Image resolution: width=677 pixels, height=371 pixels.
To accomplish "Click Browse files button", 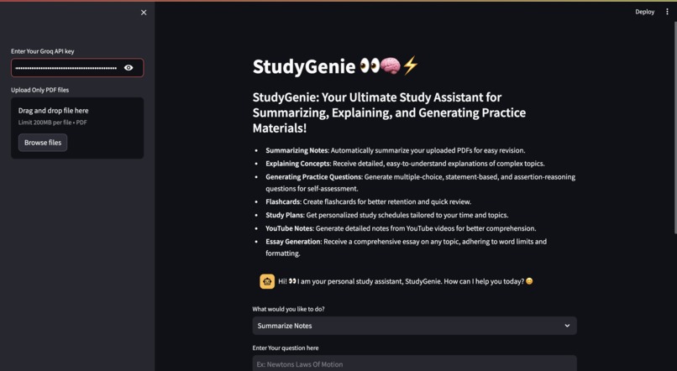I will (43, 143).
